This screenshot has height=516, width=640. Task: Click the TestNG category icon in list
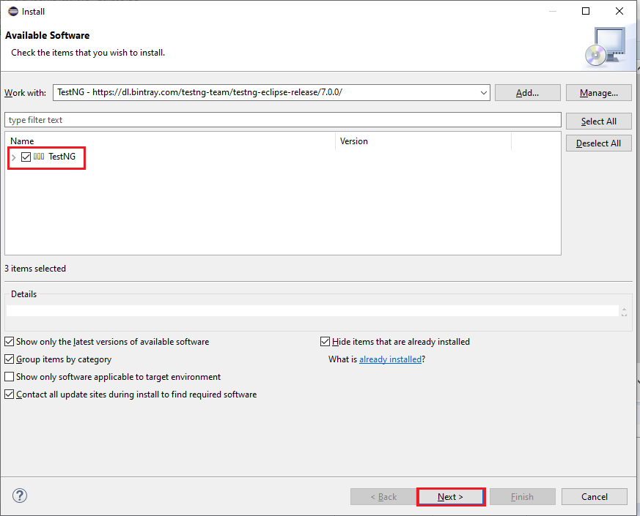[x=39, y=157]
